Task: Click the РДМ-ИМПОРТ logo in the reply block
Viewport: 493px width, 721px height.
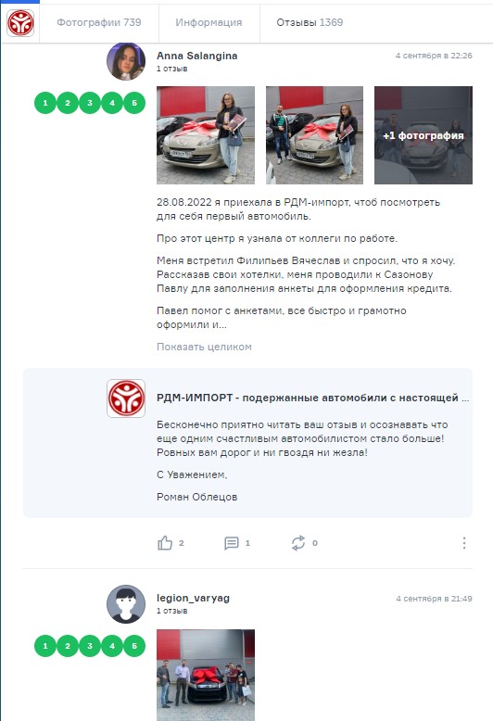Action: pyautogui.click(x=126, y=398)
